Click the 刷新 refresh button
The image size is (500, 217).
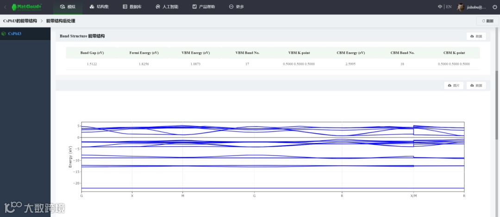point(487,21)
